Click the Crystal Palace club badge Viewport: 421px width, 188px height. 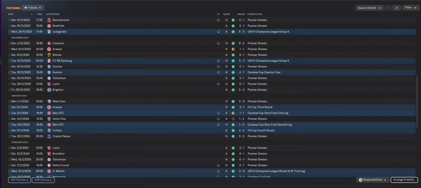[x=49, y=136]
